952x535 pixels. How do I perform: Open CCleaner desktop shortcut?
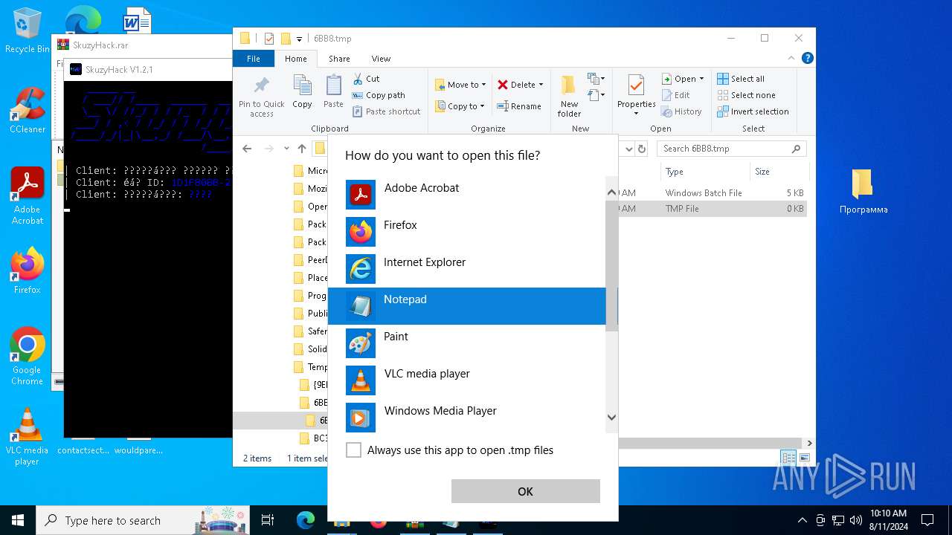(28, 110)
